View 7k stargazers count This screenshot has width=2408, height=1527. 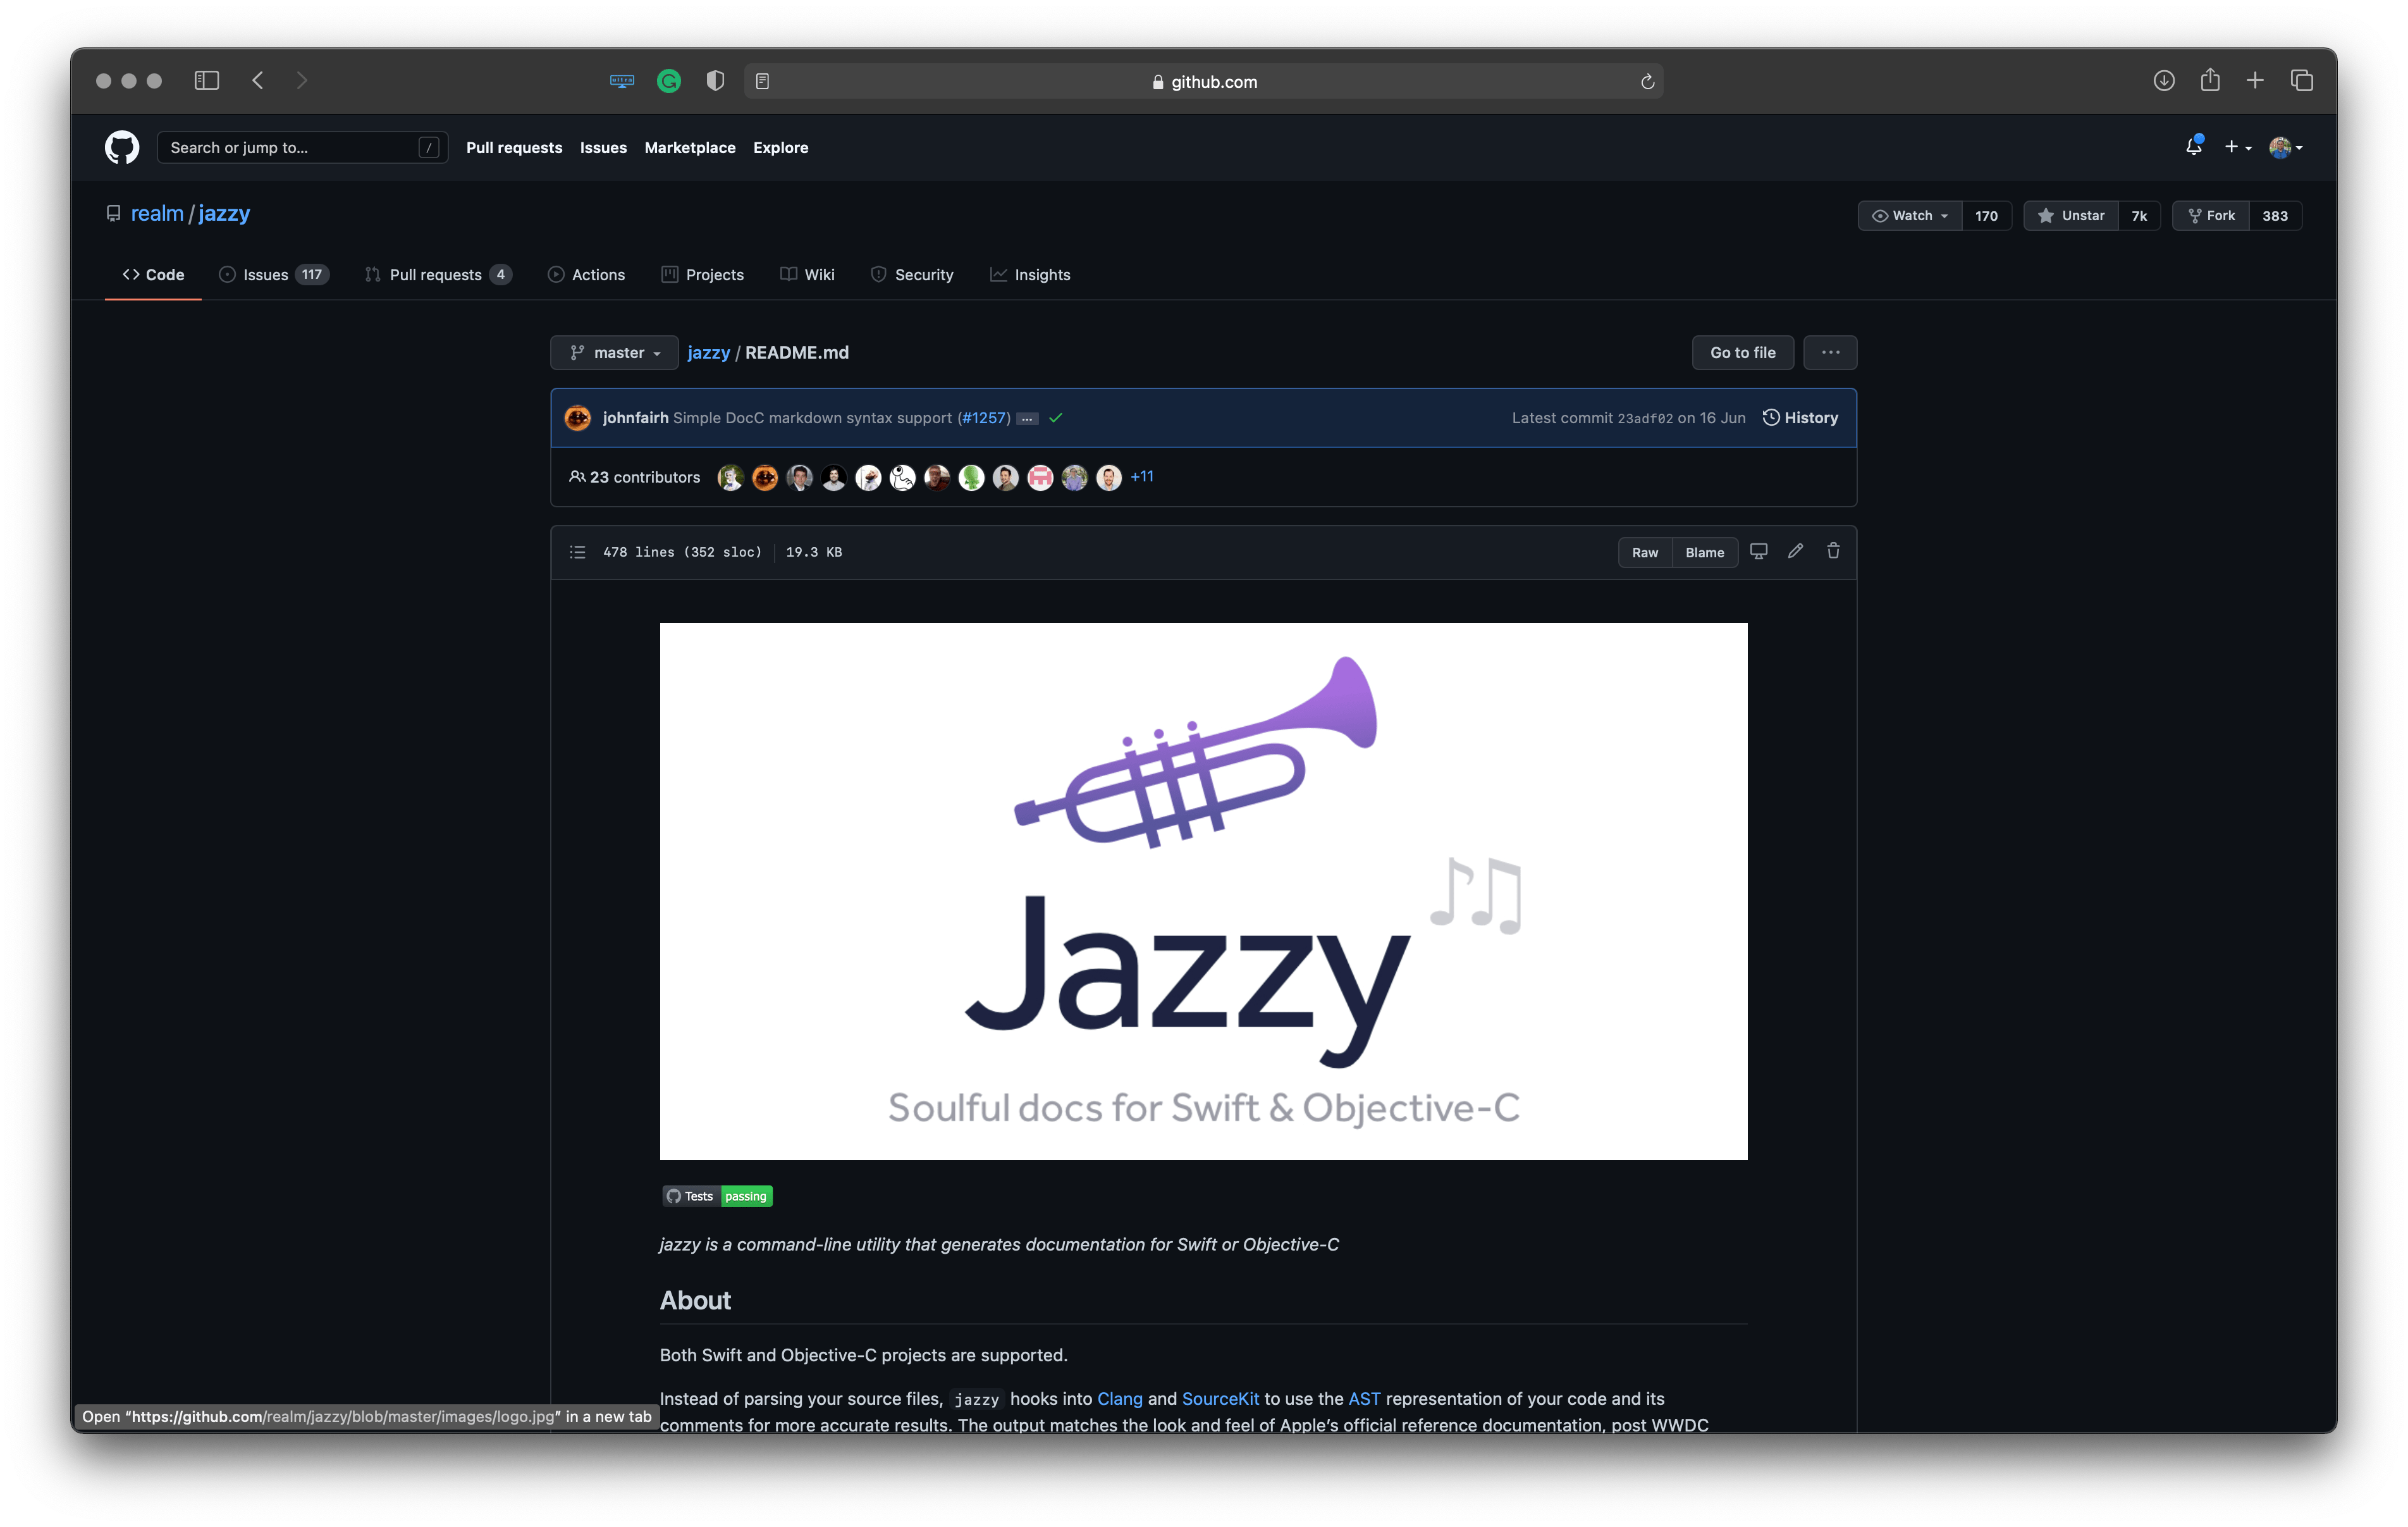(2139, 216)
